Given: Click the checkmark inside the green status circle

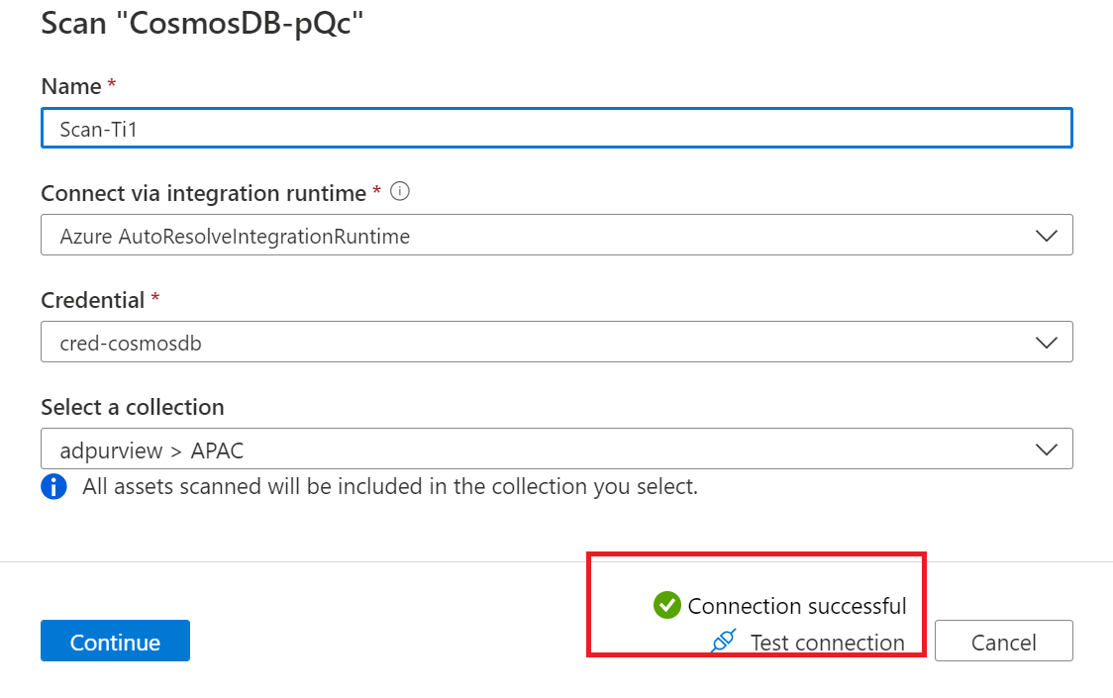Looking at the screenshot, I should (x=667, y=605).
